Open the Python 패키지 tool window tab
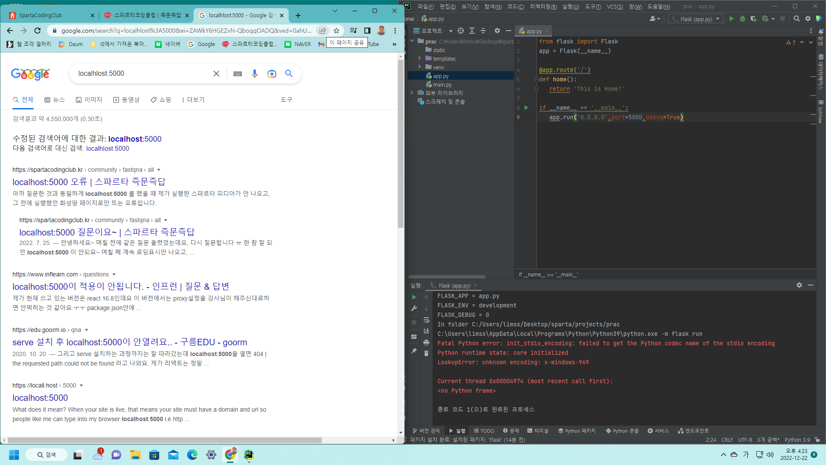Viewport: 826px width, 465px height. point(577,431)
